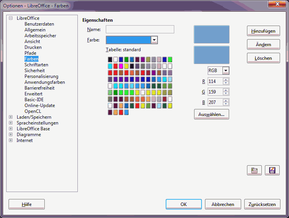
Task: Click the 'Tabelle: standard' label
Action: pyautogui.click(x=123, y=50)
